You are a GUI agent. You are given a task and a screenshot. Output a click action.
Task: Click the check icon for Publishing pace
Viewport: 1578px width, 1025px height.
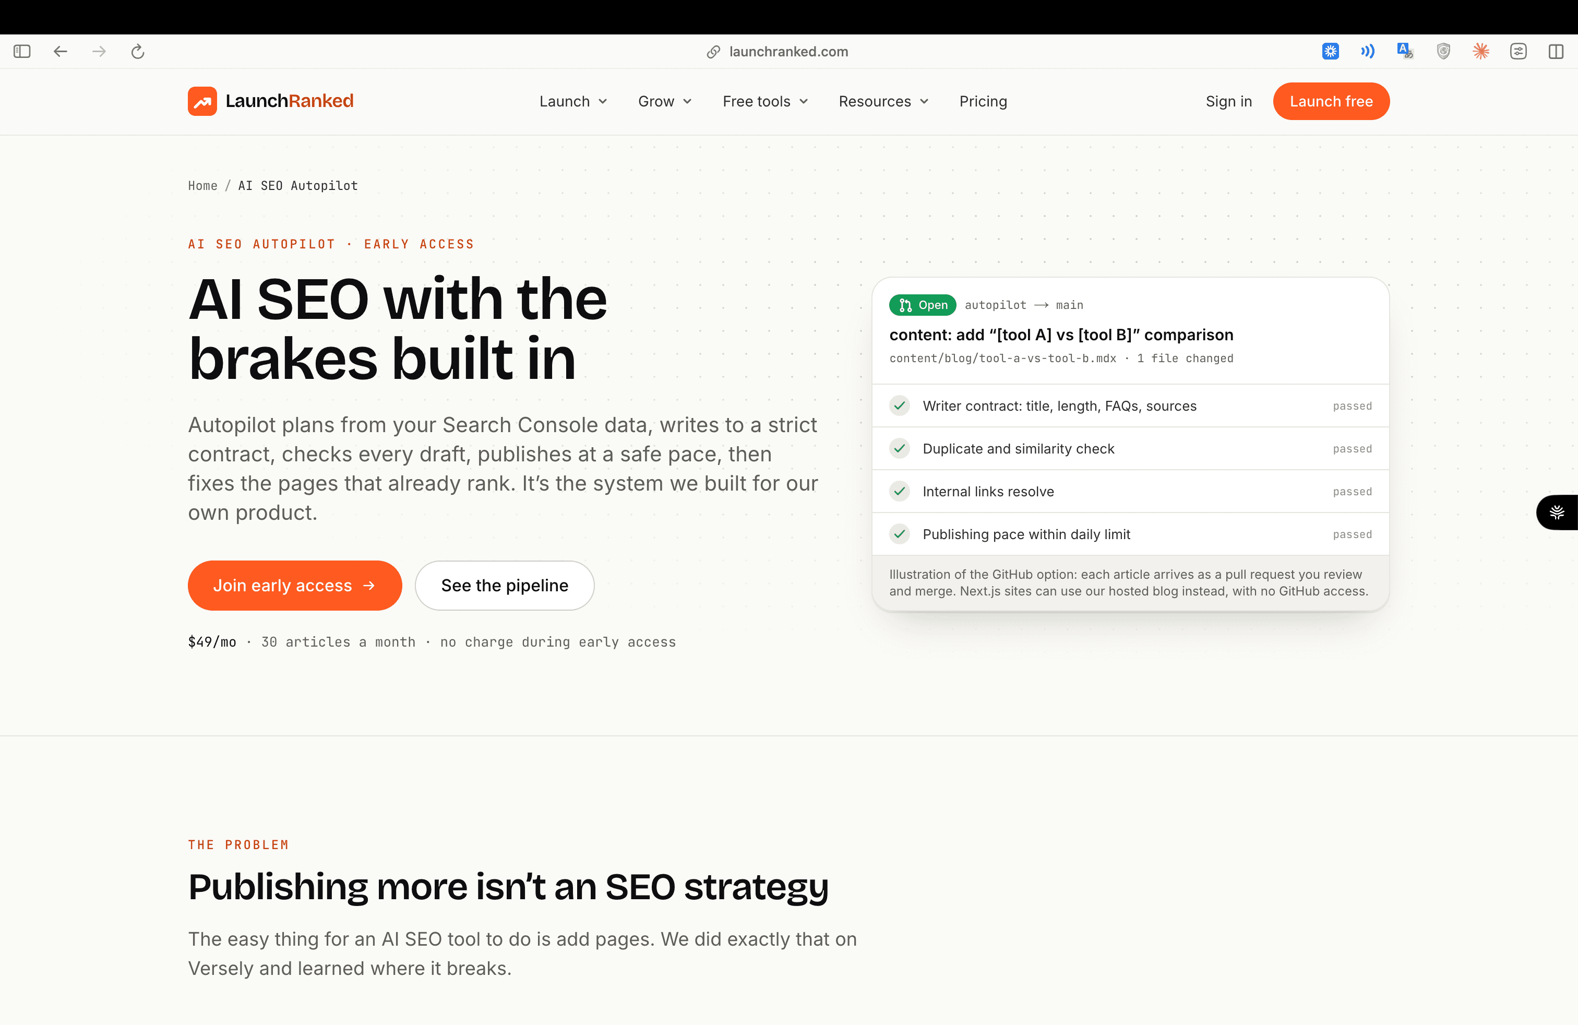[x=900, y=534]
